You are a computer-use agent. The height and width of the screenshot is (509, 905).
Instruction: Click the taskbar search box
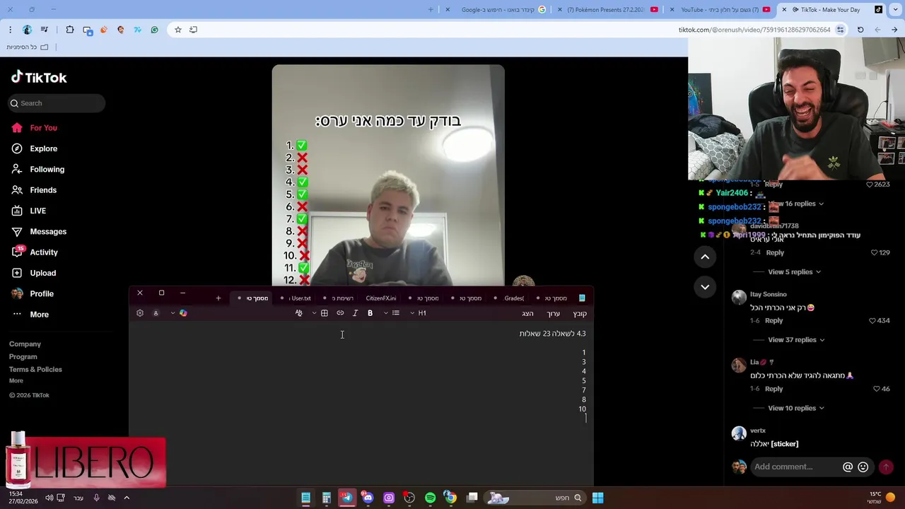coord(535,498)
